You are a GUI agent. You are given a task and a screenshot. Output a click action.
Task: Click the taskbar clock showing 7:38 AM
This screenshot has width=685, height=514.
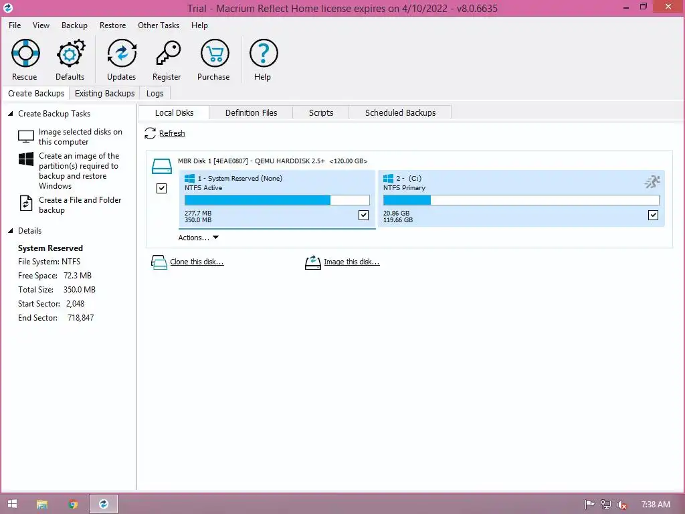(x=656, y=505)
